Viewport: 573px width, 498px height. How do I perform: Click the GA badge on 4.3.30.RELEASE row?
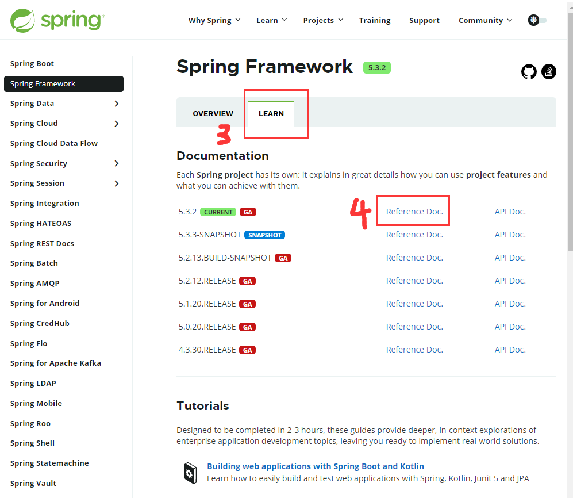pyautogui.click(x=247, y=350)
